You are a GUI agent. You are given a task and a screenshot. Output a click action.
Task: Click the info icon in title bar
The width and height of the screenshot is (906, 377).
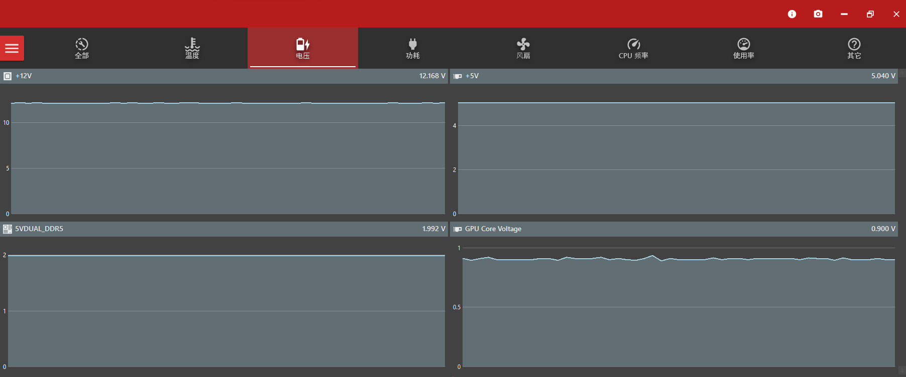792,14
